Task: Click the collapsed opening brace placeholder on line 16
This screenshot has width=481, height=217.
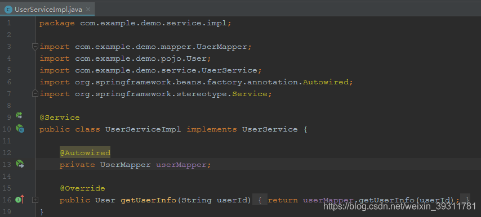Action: (x=260, y=200)
